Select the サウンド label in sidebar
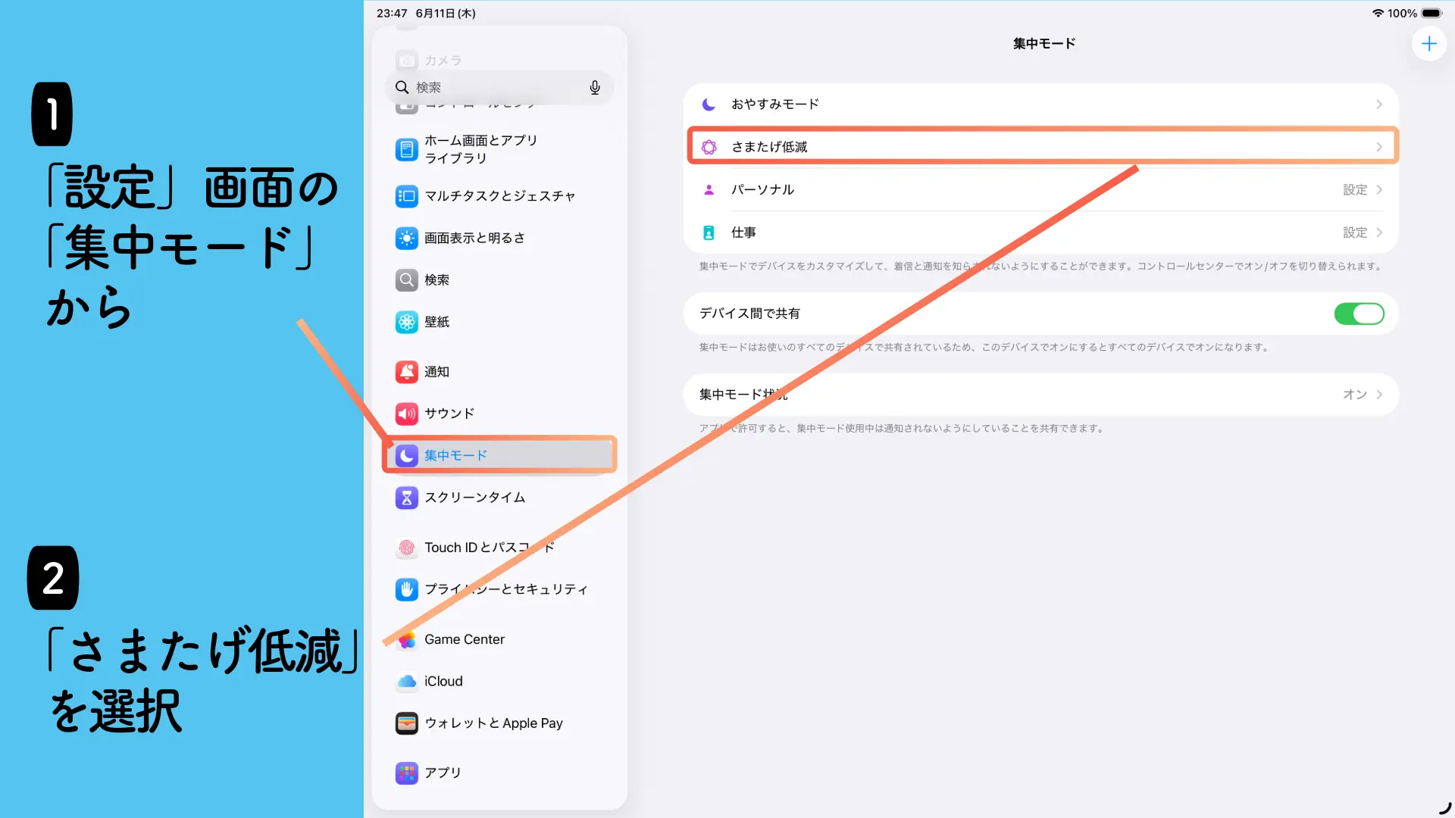The image size is (1455, 818). pos(449,414)
